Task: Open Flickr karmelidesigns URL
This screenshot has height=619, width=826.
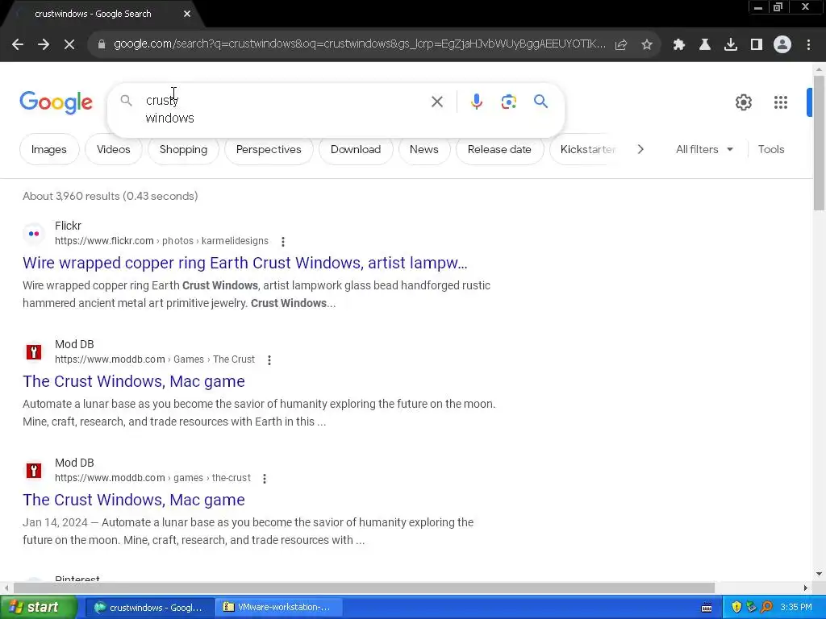Action: (x=161, y=241)
